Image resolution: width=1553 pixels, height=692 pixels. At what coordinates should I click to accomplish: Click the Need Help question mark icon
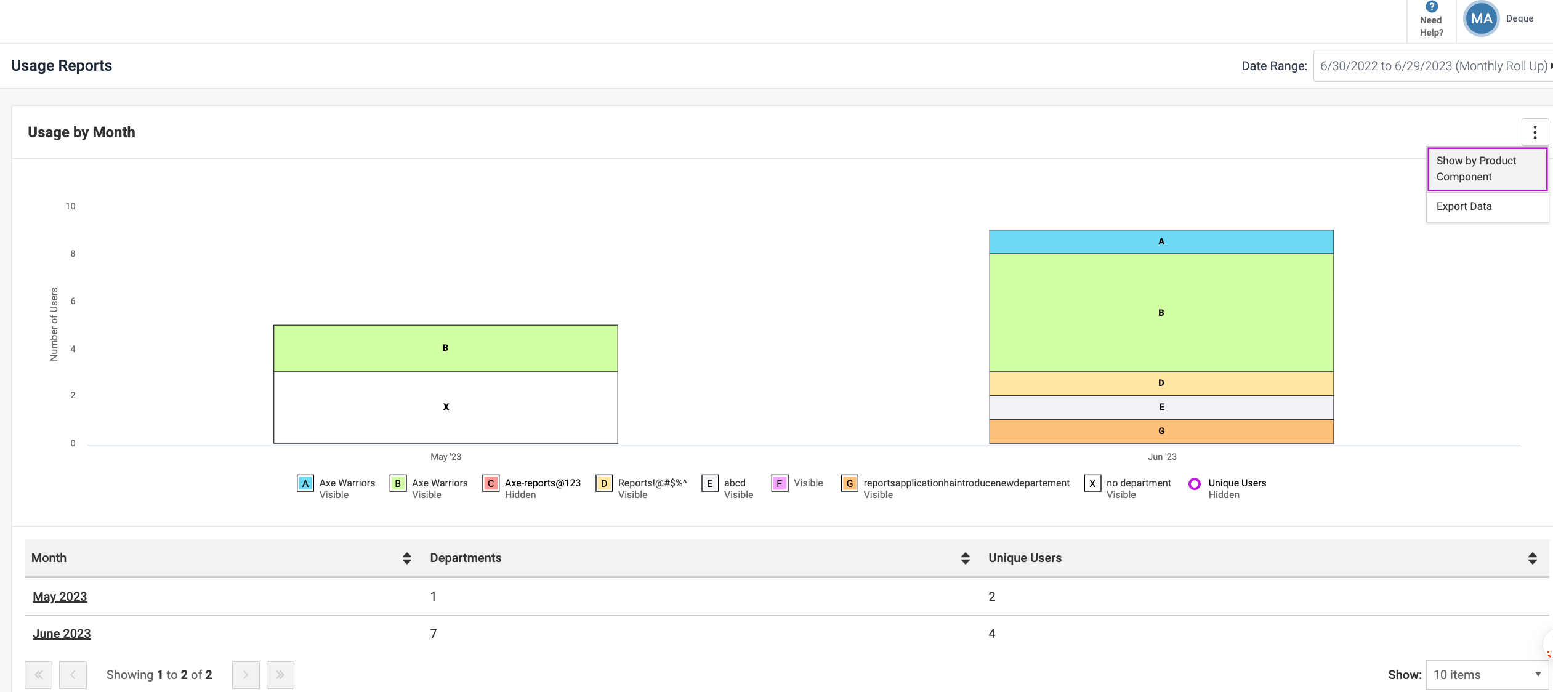pos(1432,7)
